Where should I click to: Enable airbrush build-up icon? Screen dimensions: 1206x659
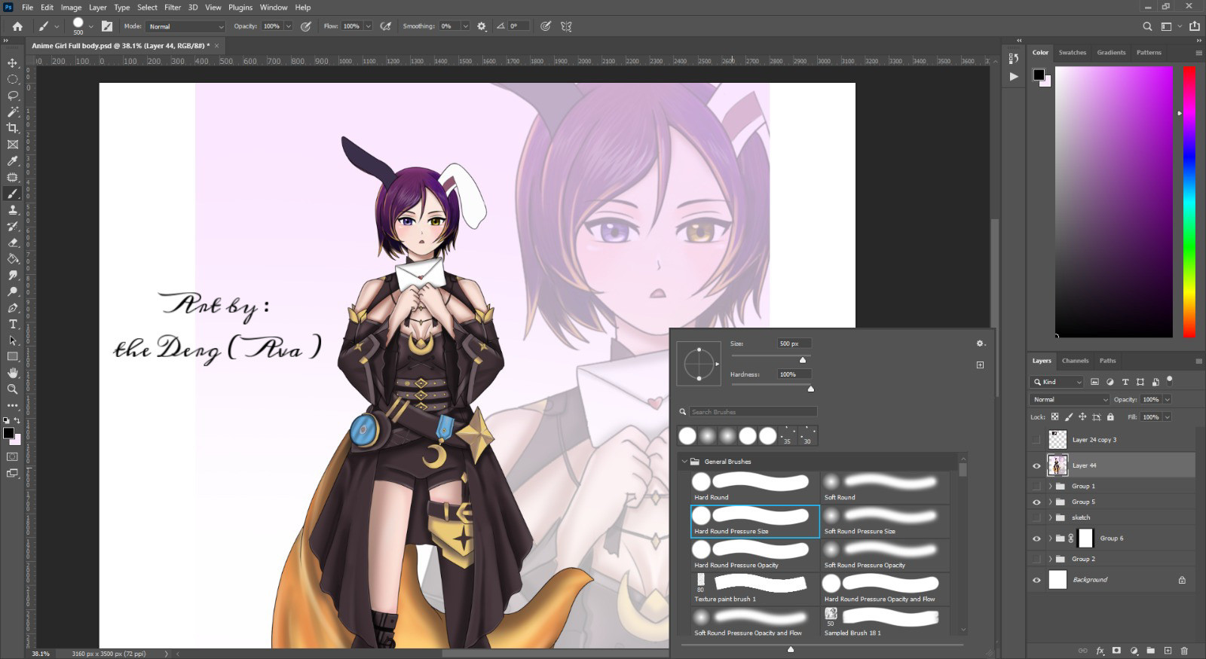386,26
